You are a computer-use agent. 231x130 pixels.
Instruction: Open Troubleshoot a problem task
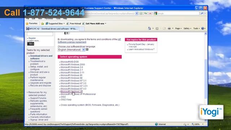tap(38, 62)
